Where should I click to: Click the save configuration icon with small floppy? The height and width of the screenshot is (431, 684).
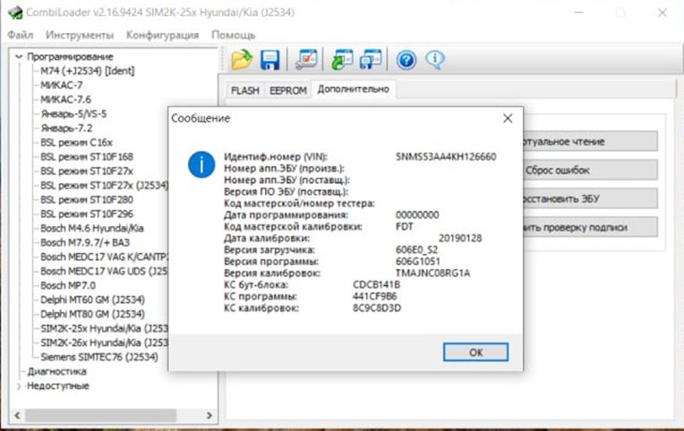(x=371, y=60)
